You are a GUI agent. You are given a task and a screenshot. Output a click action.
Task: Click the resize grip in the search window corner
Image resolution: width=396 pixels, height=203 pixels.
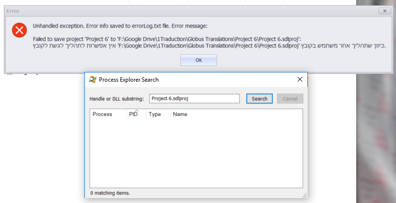pyautogui.click(x=304, y=195)
